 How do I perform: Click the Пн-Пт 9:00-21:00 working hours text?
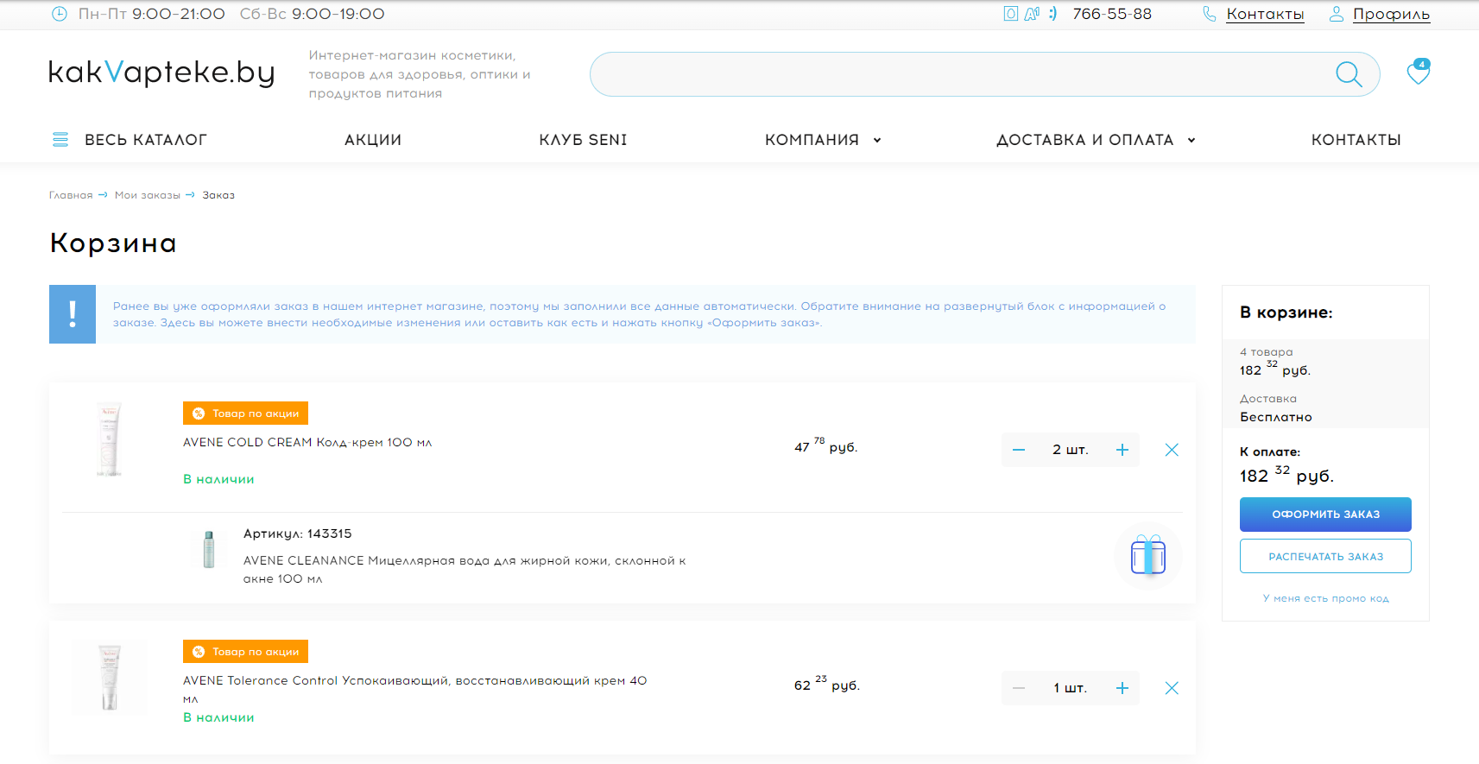pyautogui.click(x=152, y=14)
